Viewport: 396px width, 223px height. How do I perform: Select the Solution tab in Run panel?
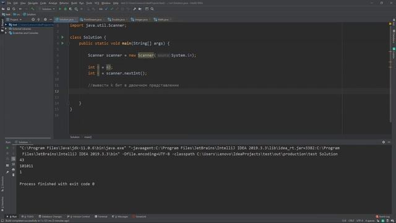point(24,142)
